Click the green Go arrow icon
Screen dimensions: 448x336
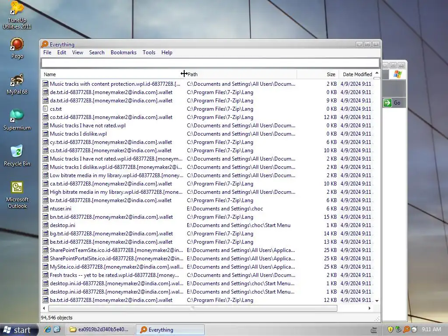point(388,102)
